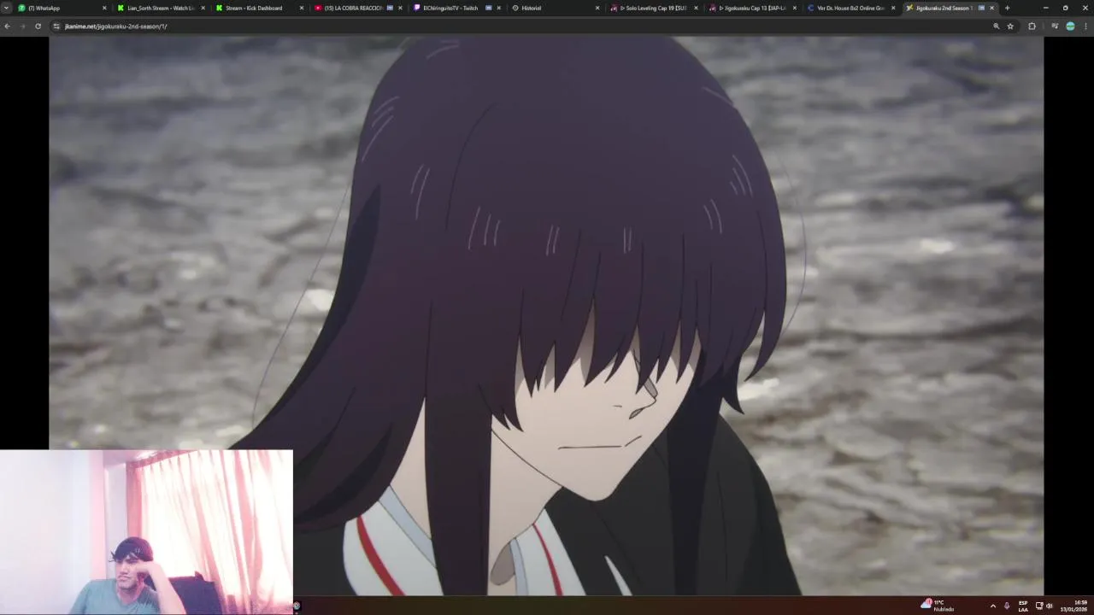Switch to the Ver Dr. House 8x2 tab
The width and height of the screenshot is (1094, 615).
pos(850,8)
